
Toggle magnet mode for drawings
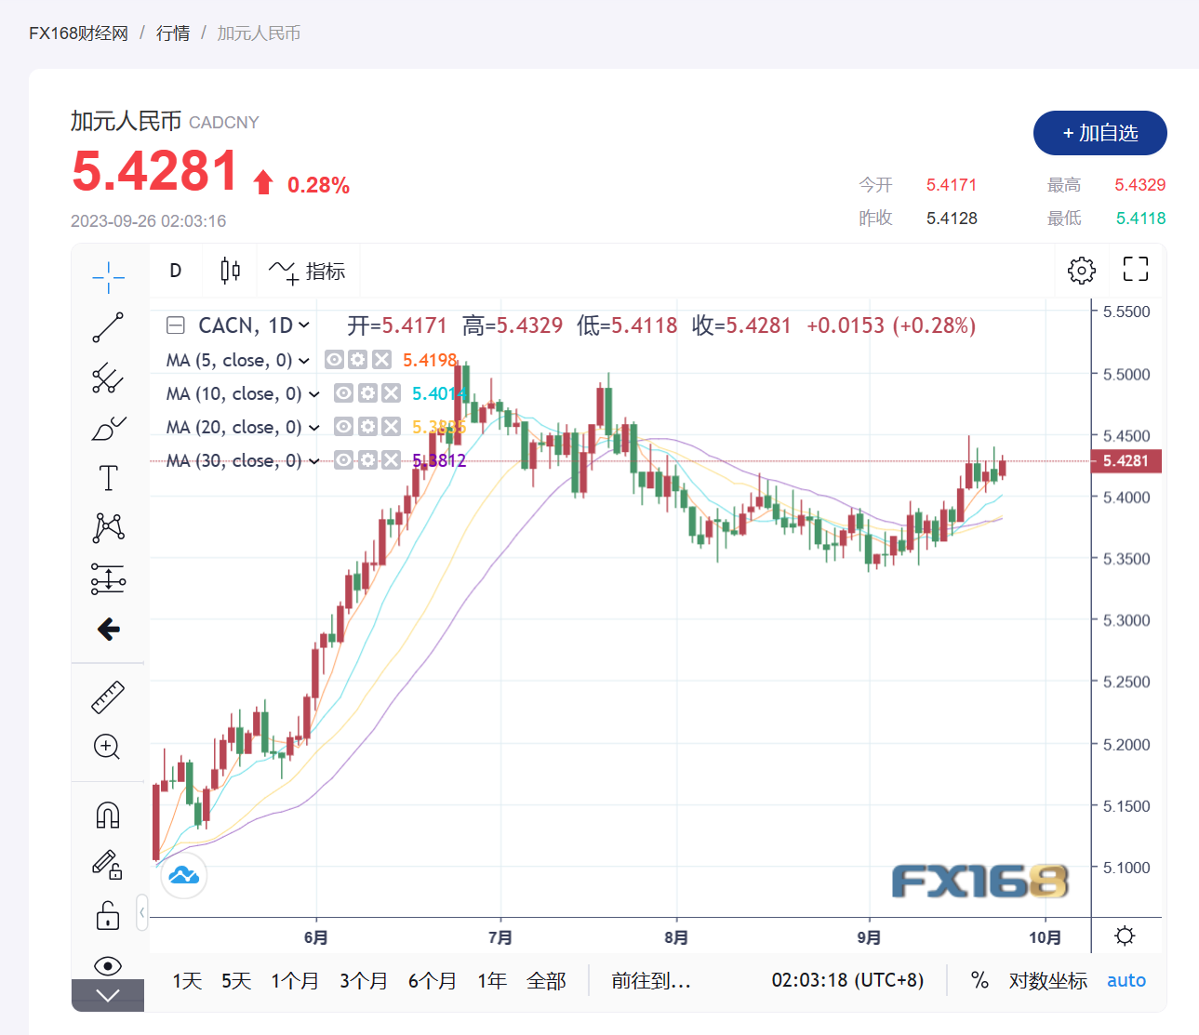click(108, 816)
